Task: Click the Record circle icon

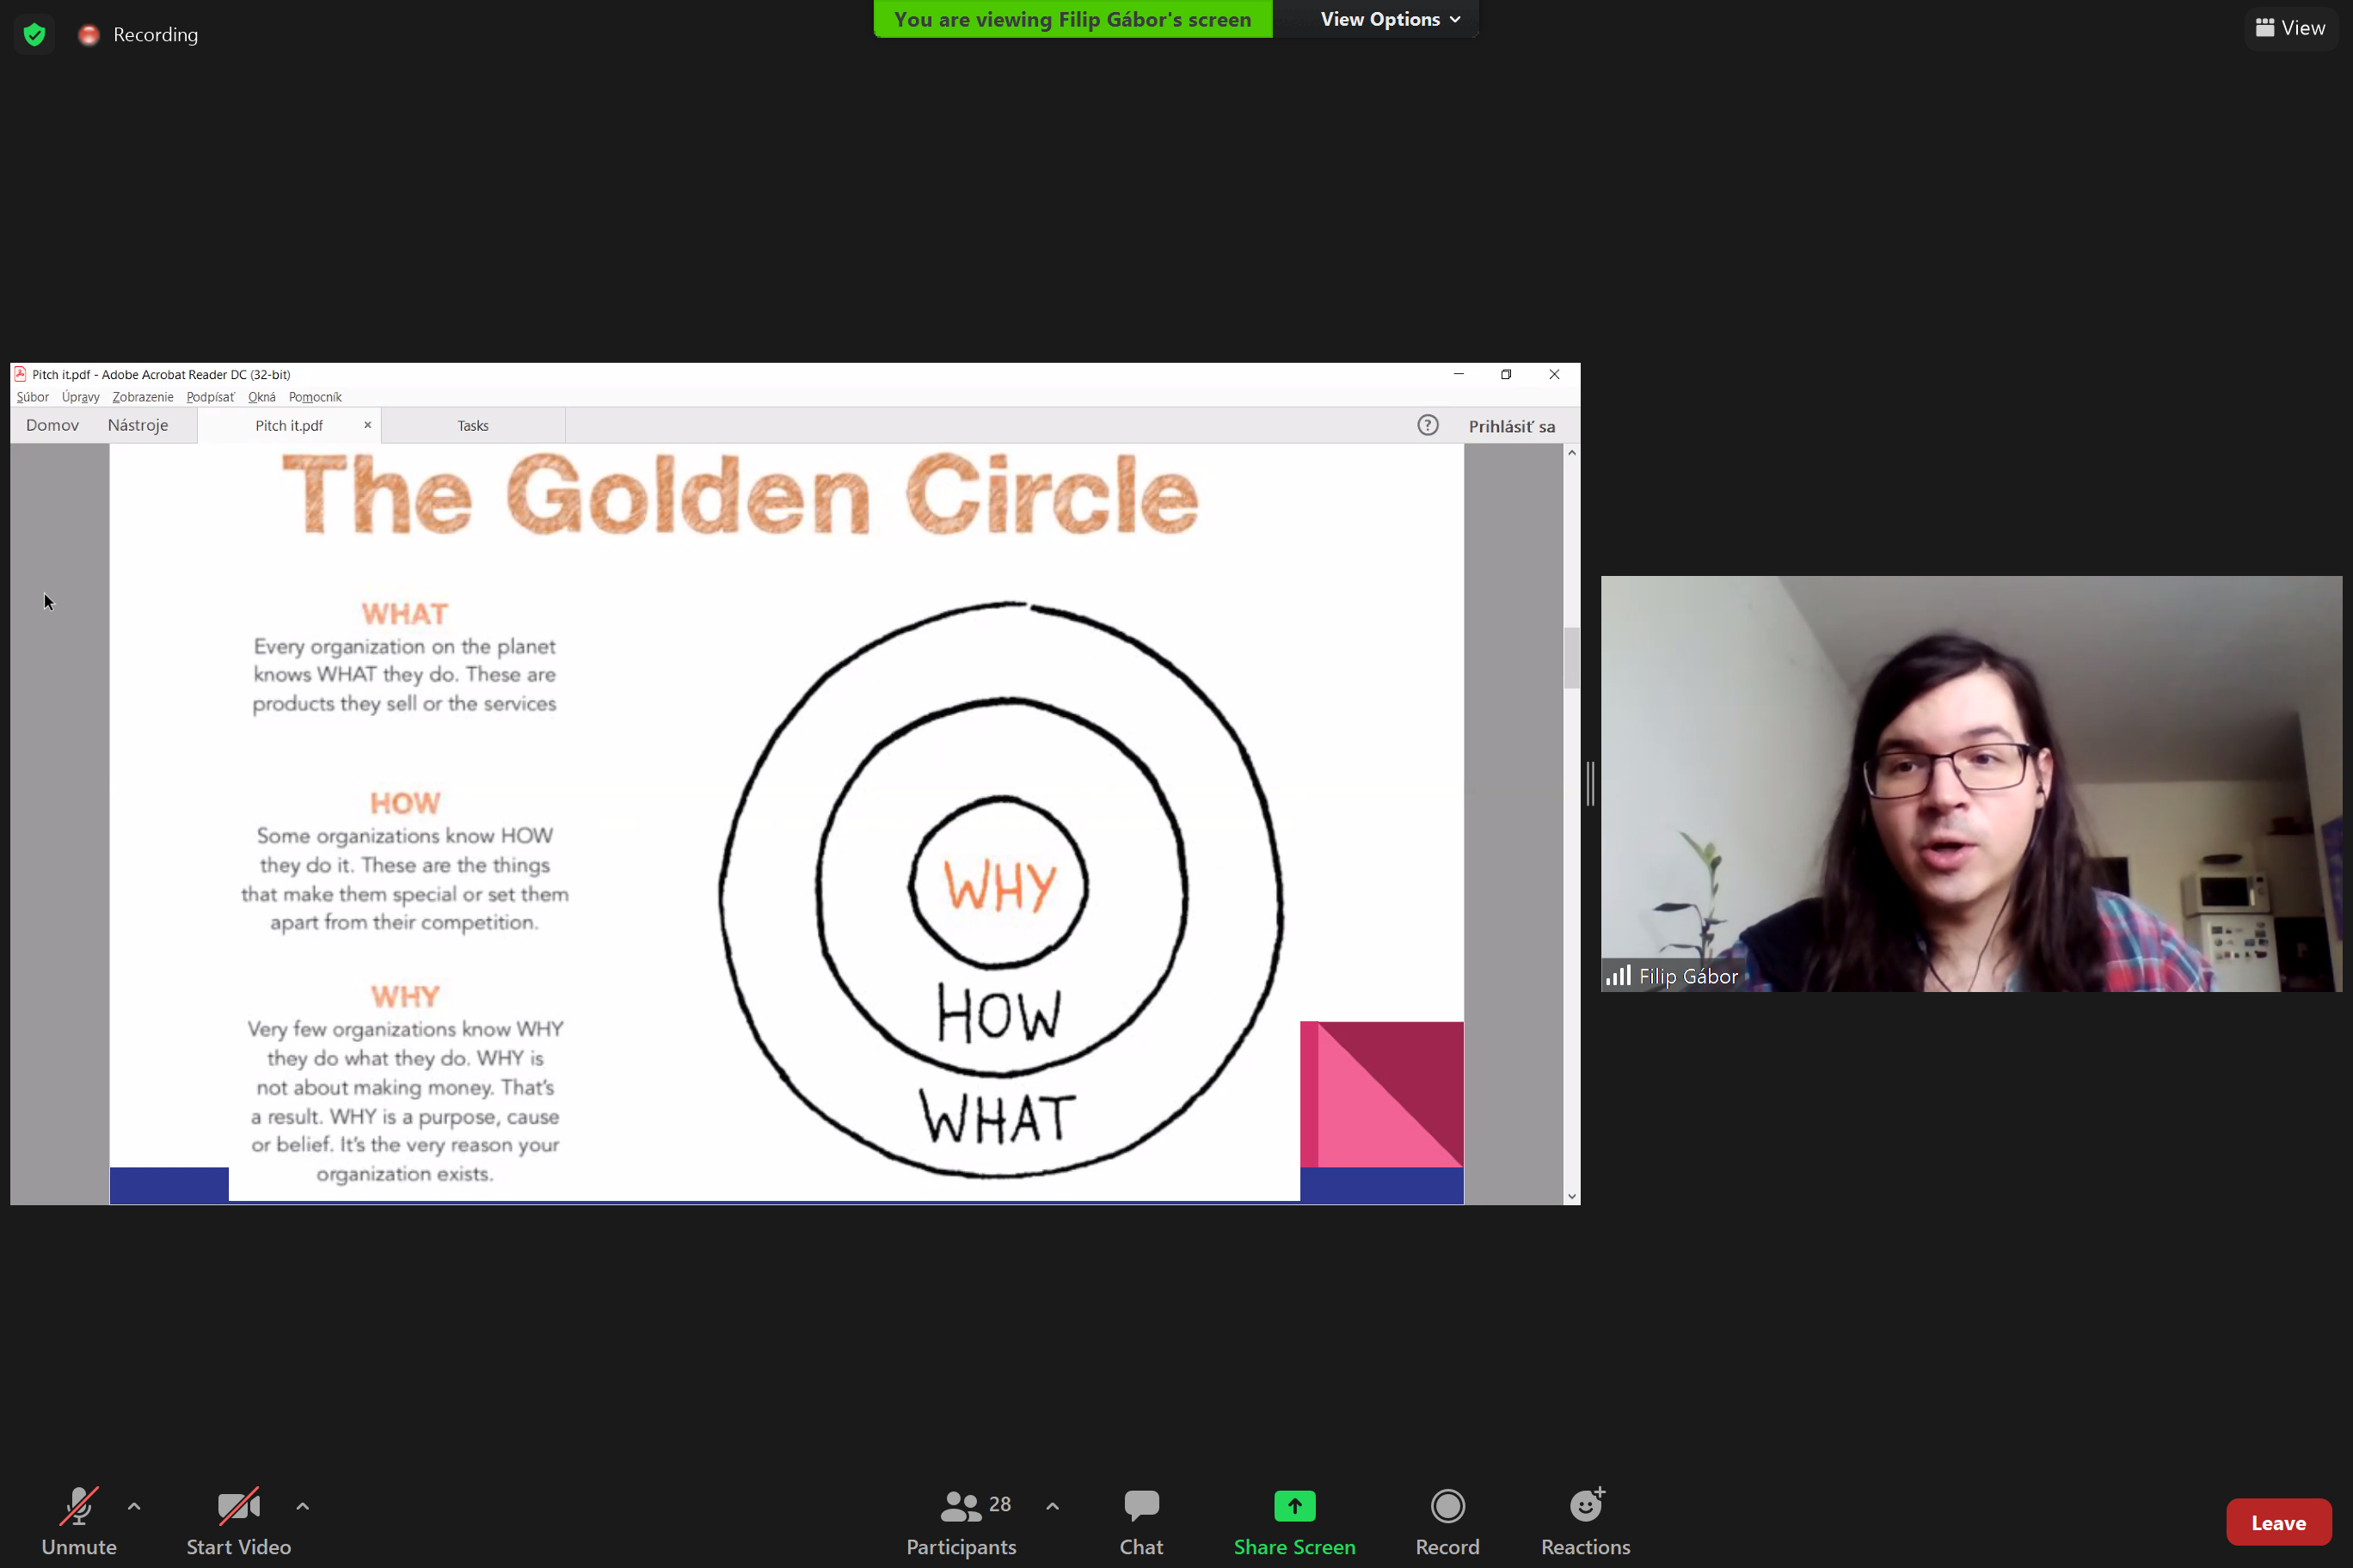Action: click(1447, 1506)
